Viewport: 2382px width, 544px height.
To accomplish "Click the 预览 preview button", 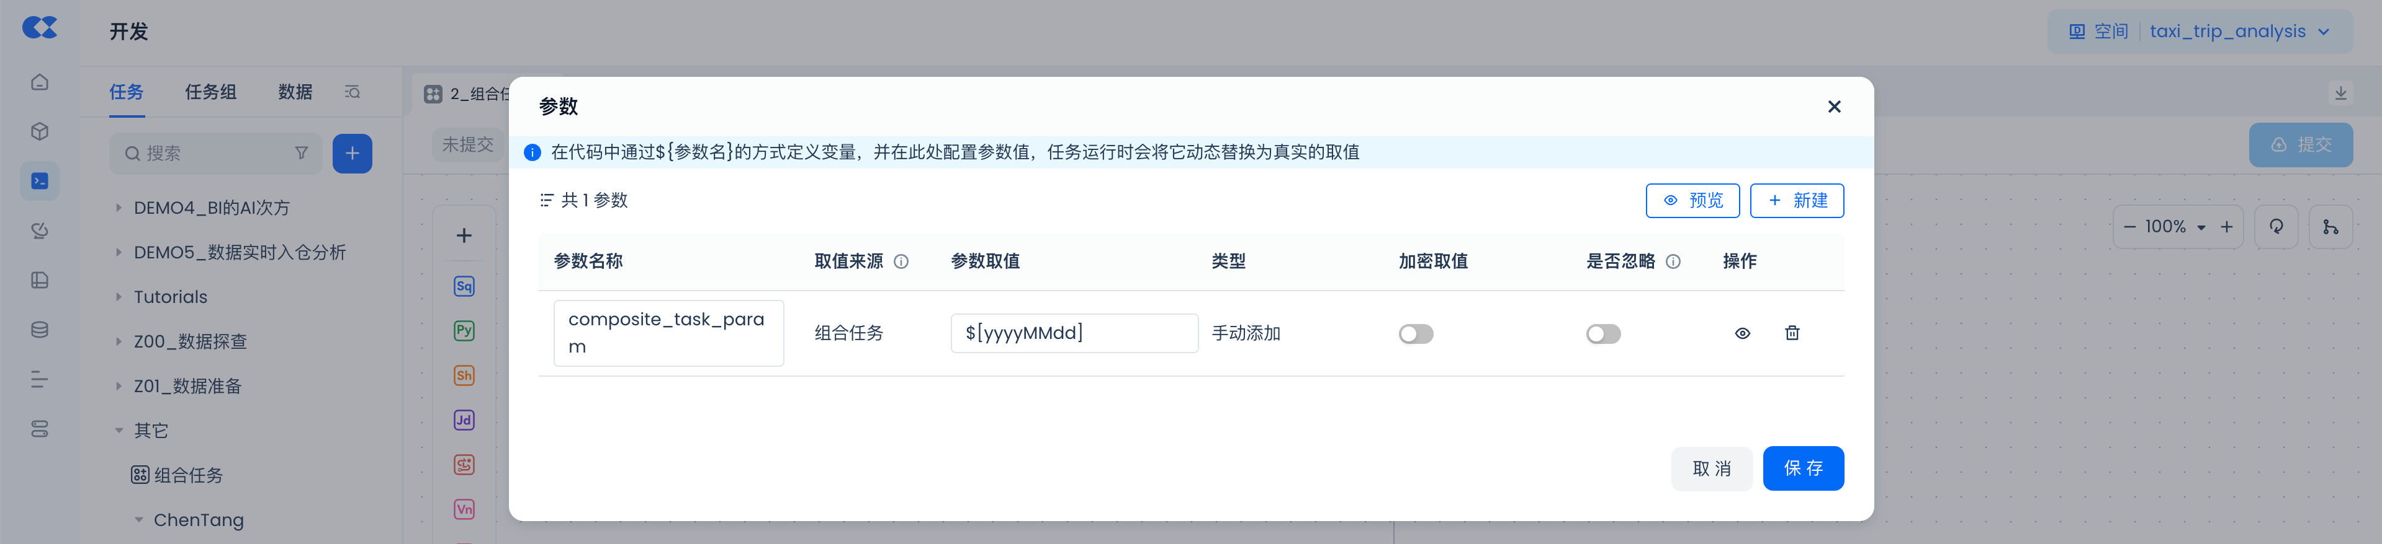I will click(x=1691, y=200).
